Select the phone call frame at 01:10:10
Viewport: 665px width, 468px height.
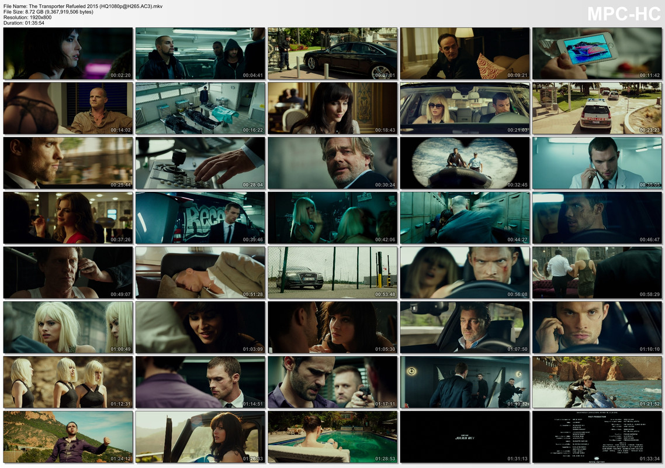[x=597, y=328]
